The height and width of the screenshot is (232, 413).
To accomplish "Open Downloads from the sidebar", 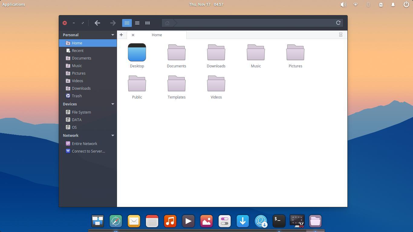I will (x=81, y=88).
